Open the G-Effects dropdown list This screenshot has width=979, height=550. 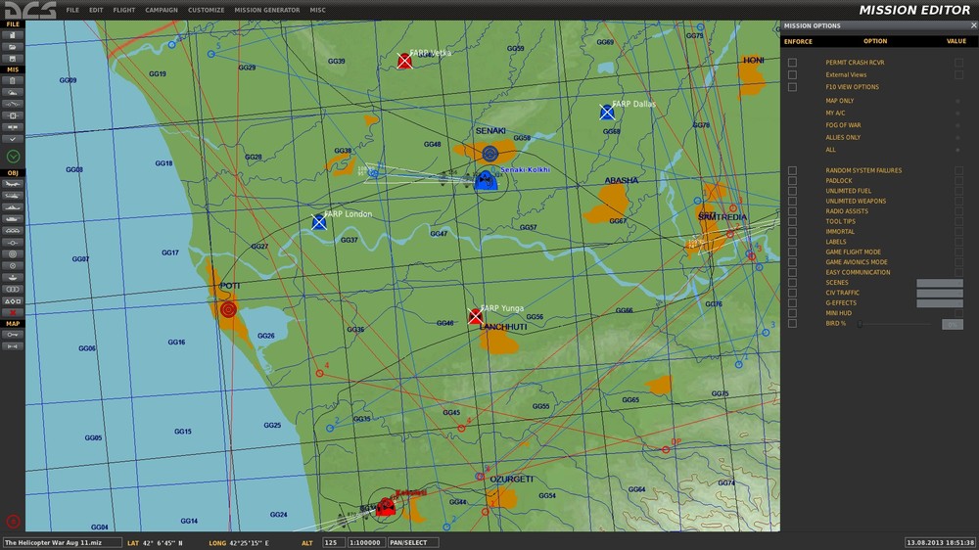(939, 303)
